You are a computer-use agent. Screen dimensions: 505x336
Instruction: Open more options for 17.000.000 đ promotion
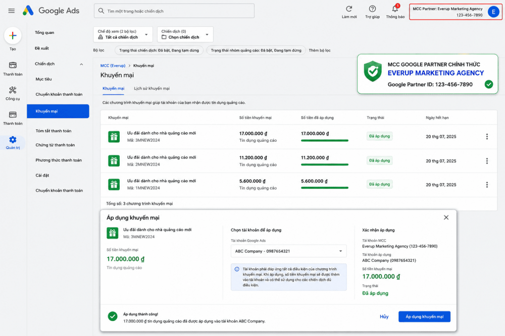pyautogui.click(x=487, y=136)
